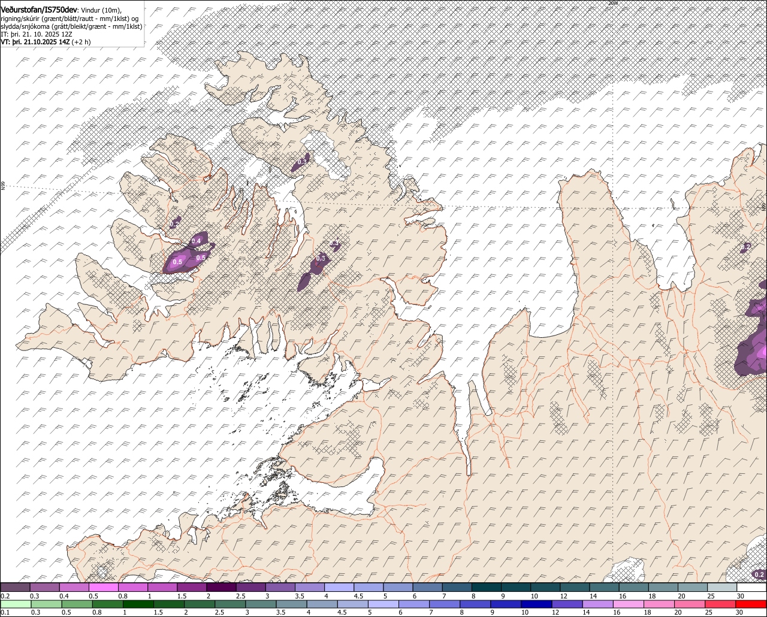Click the 0.4 precipitation label on the map

[x=196, y=241]
